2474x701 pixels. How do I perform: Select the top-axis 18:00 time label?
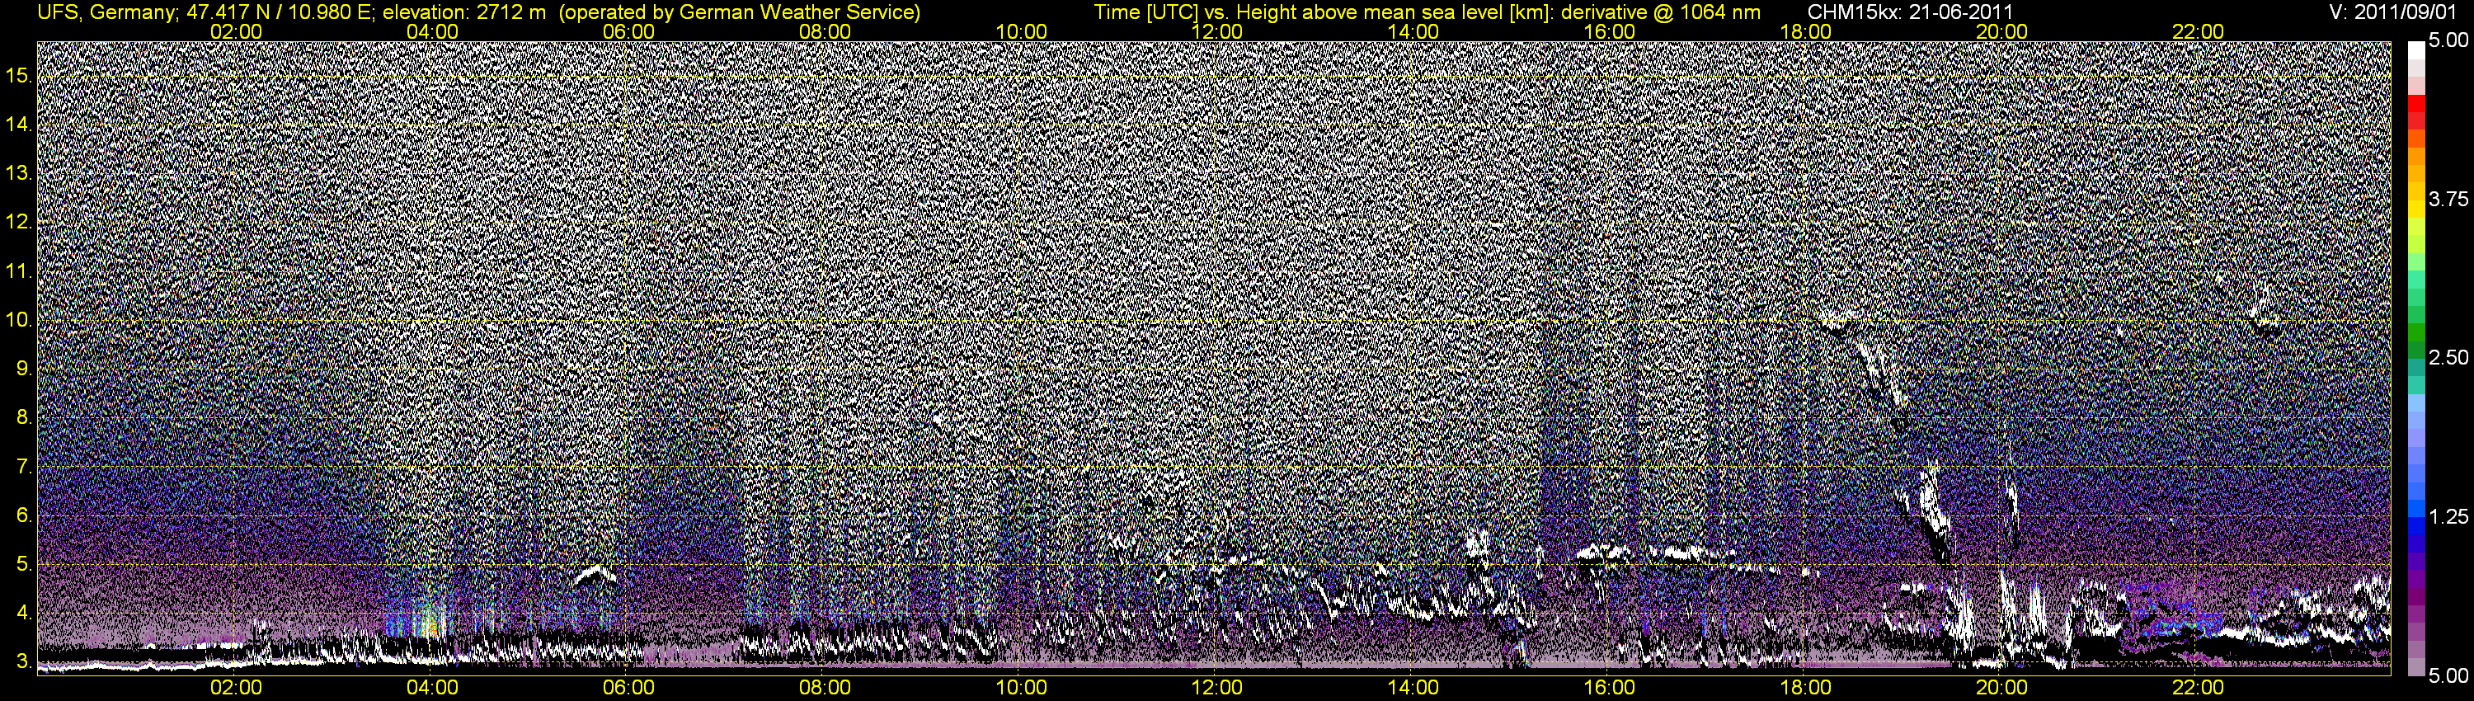(x=1805, y=31)
